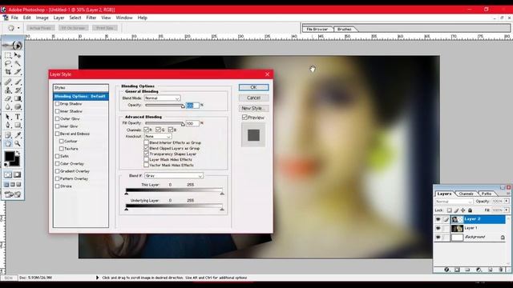Click the foreground color swatch
Viewport: 513px width, 288px height.
10,157
